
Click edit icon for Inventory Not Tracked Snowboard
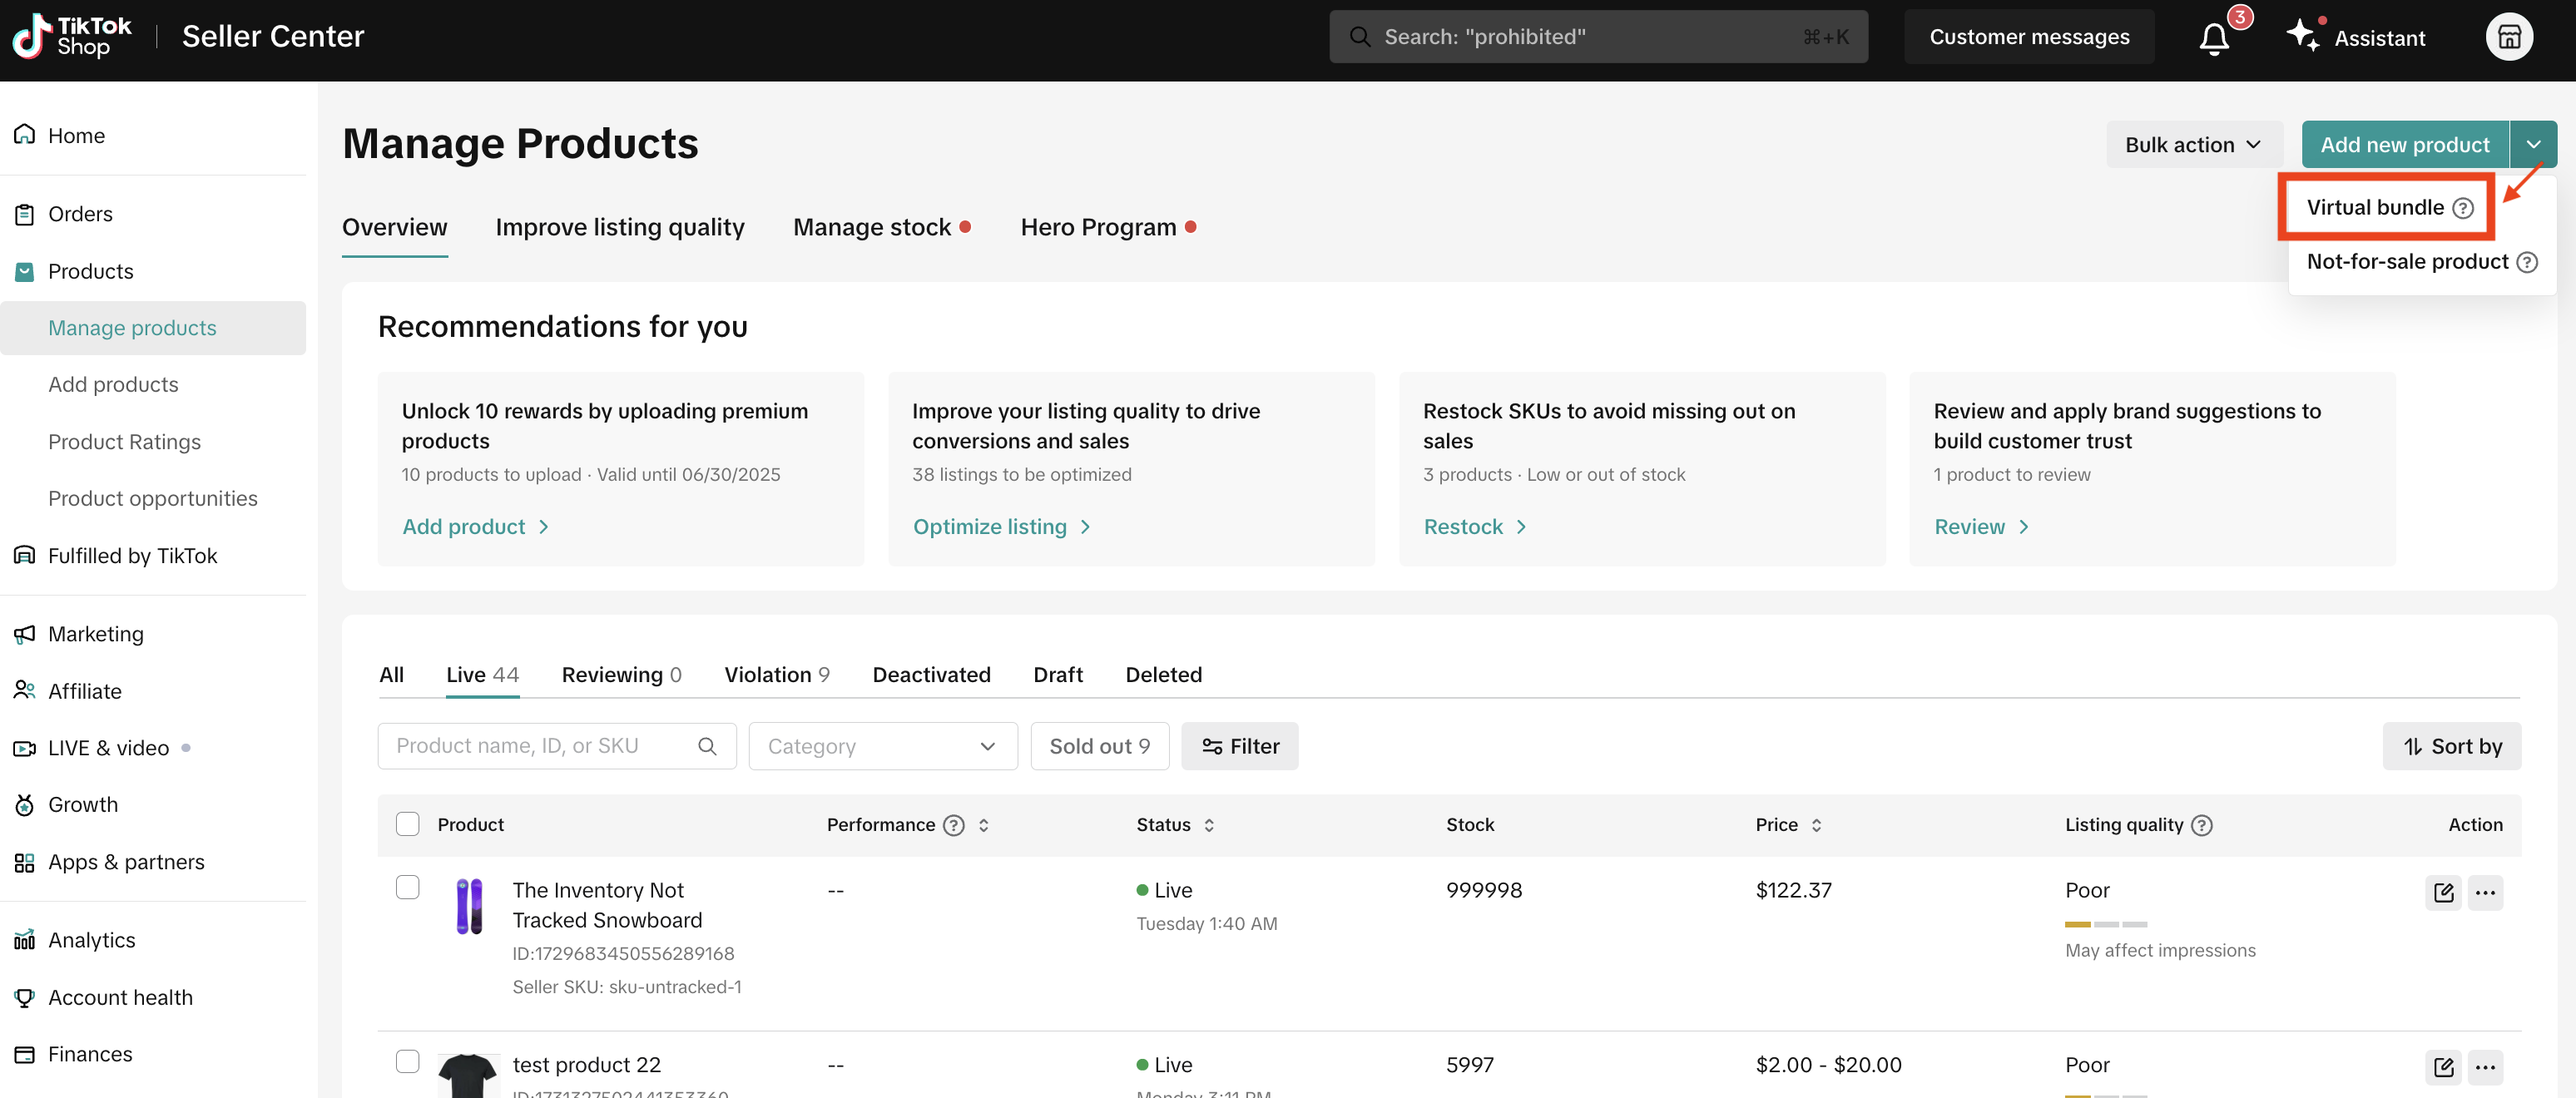click(x=2443, y=892)
